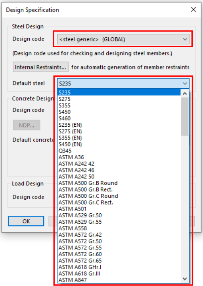Select ASTM A500 Gr.B Round

[119, 183]
